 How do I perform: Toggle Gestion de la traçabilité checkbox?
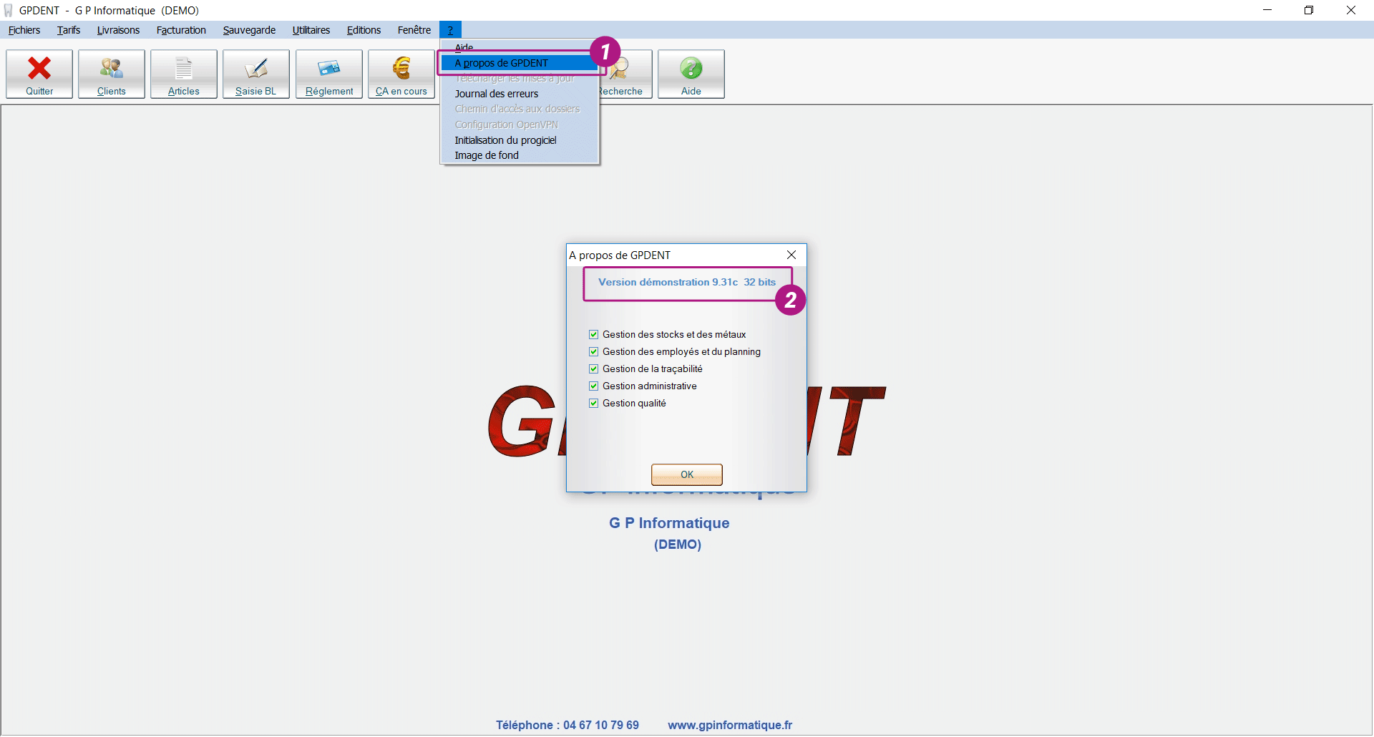tap(593, 368)
